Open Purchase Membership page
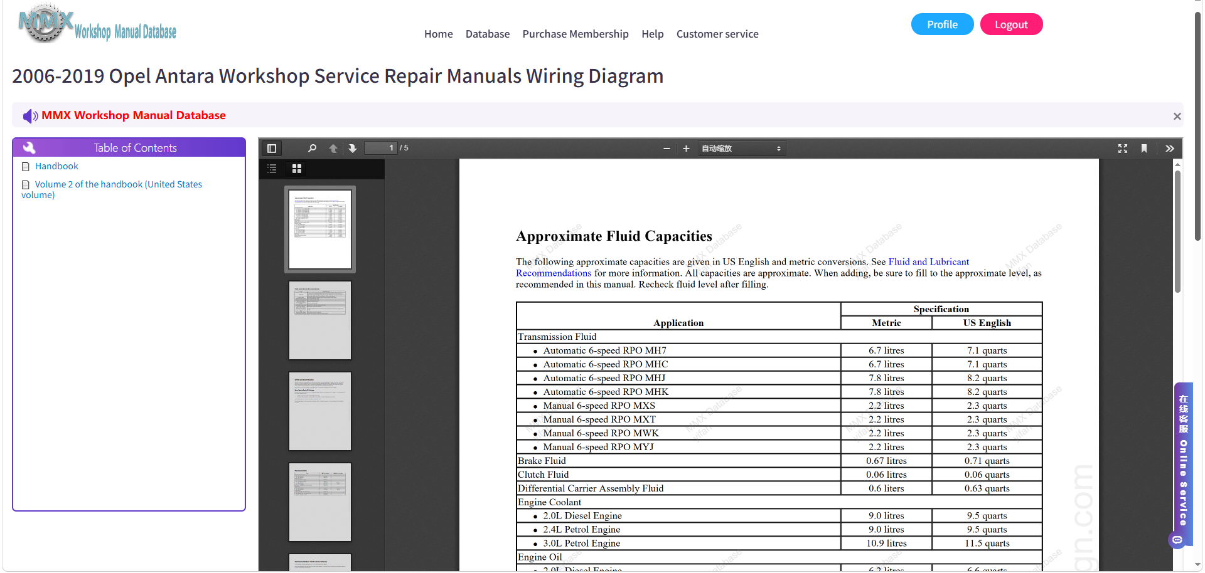Screen dimensions: 1205x573 tap(576, 34)
